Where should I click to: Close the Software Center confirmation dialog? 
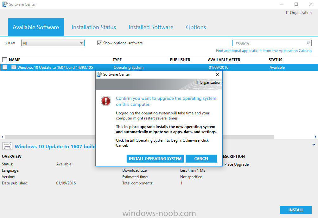coord(218,74)
